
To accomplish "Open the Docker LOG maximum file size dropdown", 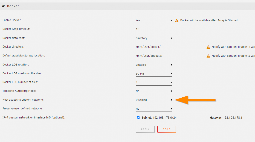I will [x=154, y=74].
